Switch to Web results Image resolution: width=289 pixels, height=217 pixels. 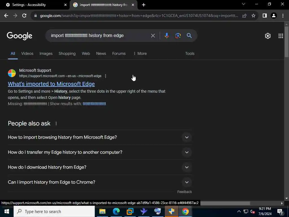pyautogui.click(x=86, y=53)
